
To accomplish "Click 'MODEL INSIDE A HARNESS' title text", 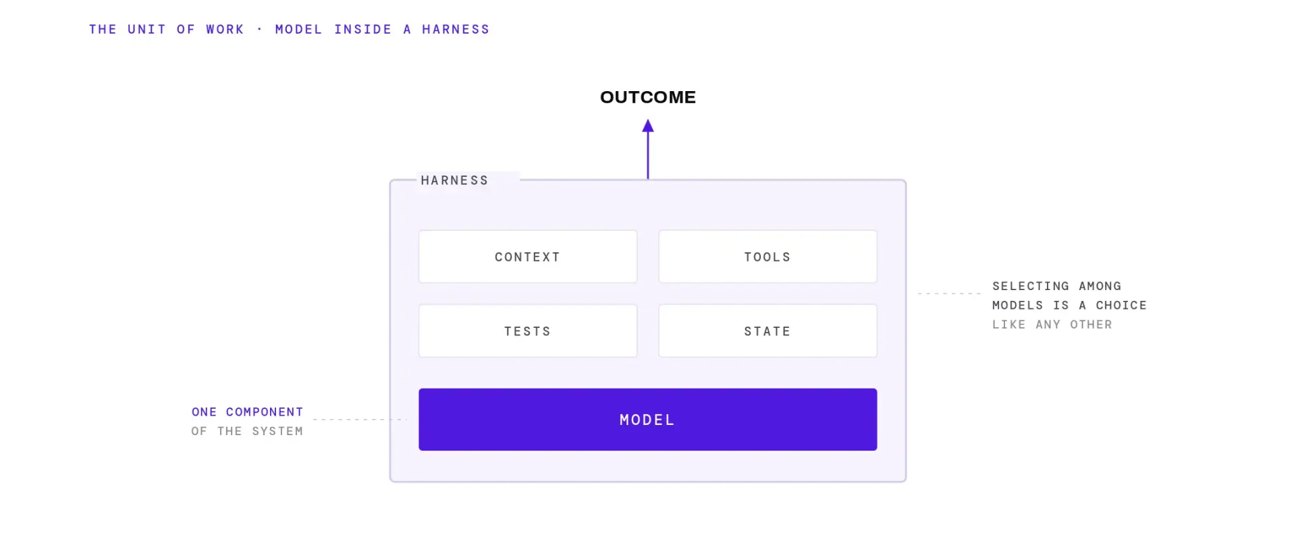I will [383, 29].
